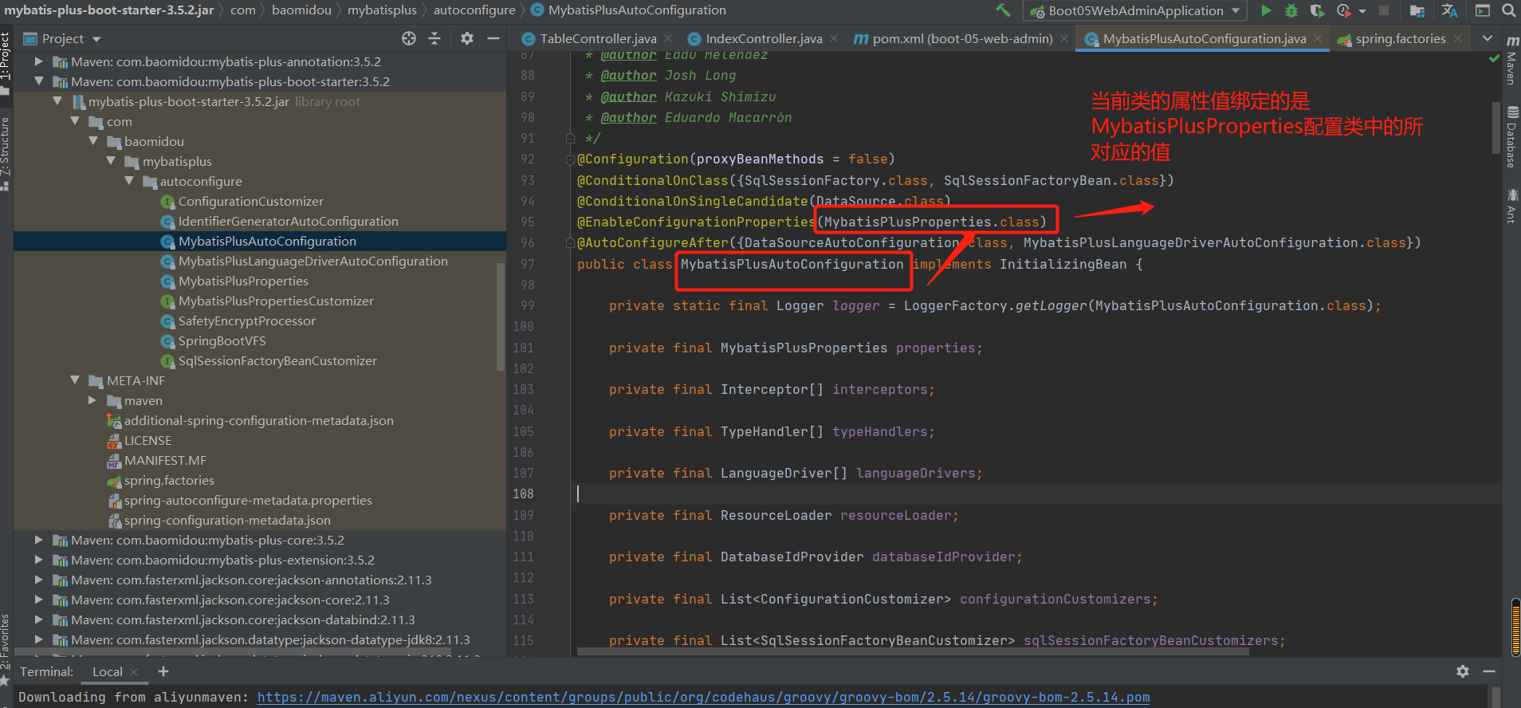
Task: Open Search Everywhere magnifier icon
Action: coord(1508,10)
